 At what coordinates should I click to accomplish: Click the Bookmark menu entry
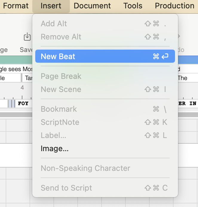point(105,109)
